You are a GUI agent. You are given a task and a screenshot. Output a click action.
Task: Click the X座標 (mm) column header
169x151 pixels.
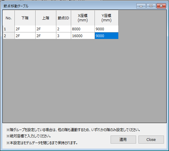(x=83, y=18)
